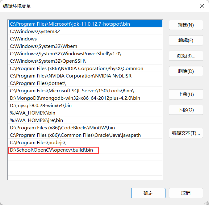209x205 pixels.
Task: Select the CodeBlocks\MinGW\bin path entry
Action: point(86,128)
